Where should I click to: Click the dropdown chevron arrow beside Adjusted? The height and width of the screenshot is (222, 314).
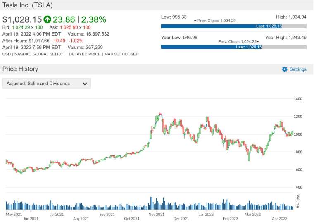(x=85, y=84)
